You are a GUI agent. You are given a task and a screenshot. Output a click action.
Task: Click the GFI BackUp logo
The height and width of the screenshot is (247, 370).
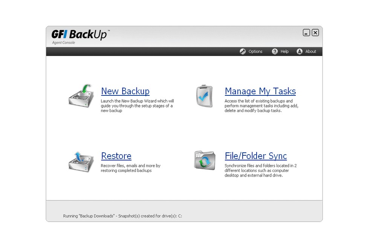coord(81,35)
